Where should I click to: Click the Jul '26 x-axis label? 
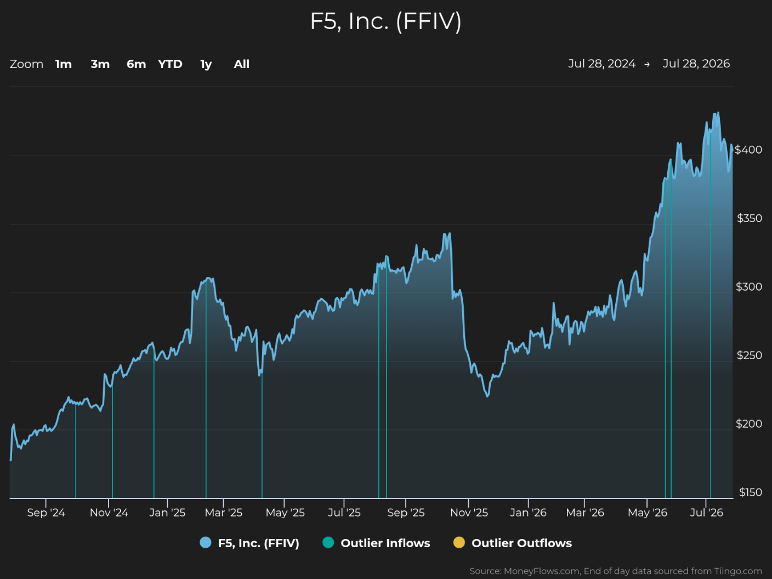(707, 513)
